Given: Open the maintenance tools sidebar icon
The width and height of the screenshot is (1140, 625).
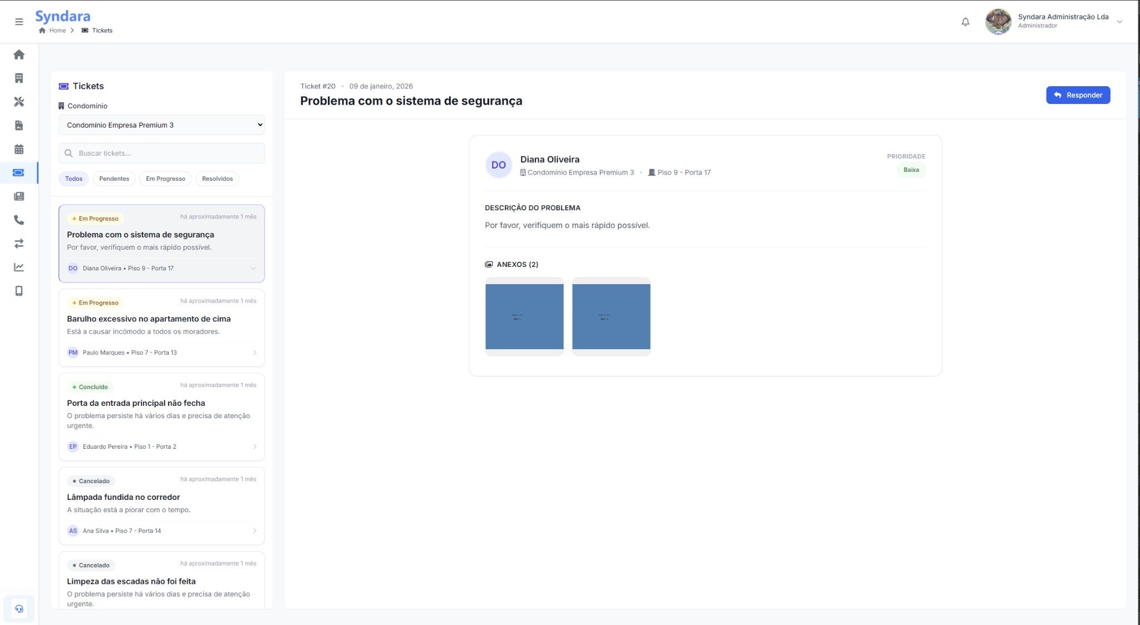Looking at the screenshot, I should click(x=19, y=102).
